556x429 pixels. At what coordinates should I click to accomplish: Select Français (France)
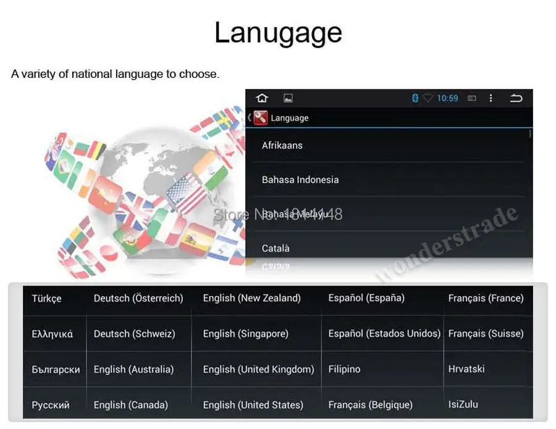(x=486, y=298)
